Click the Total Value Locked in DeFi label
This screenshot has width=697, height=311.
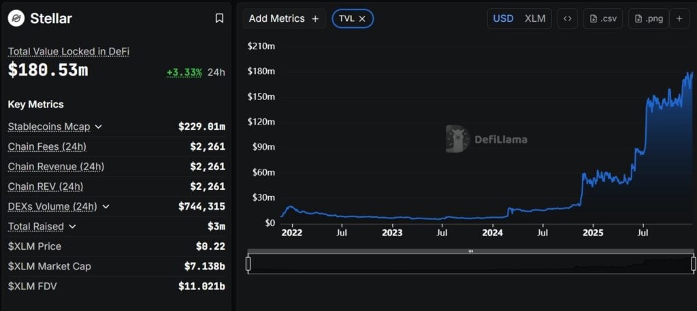click(x=69, y=52)
